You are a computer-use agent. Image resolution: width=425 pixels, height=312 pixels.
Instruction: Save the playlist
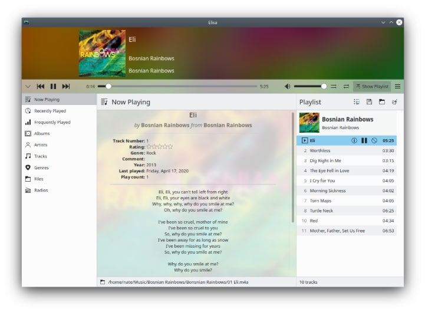point(369,101)
